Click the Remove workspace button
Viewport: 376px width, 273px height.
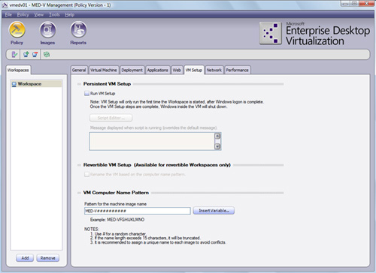(x=47, y=258)
